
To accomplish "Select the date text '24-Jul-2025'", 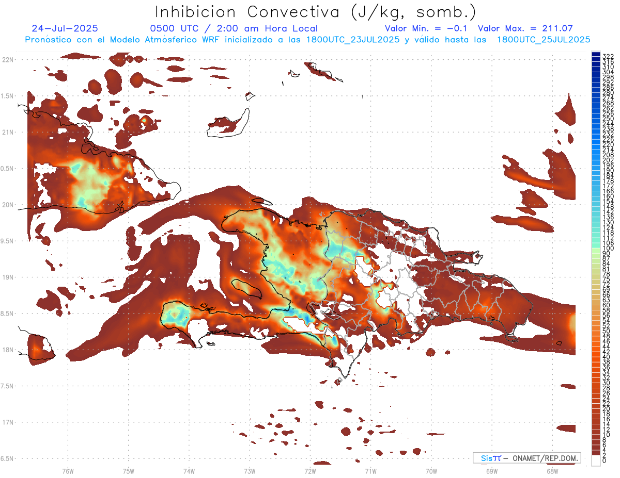I will pyautogui.click(x=65, y=29).
